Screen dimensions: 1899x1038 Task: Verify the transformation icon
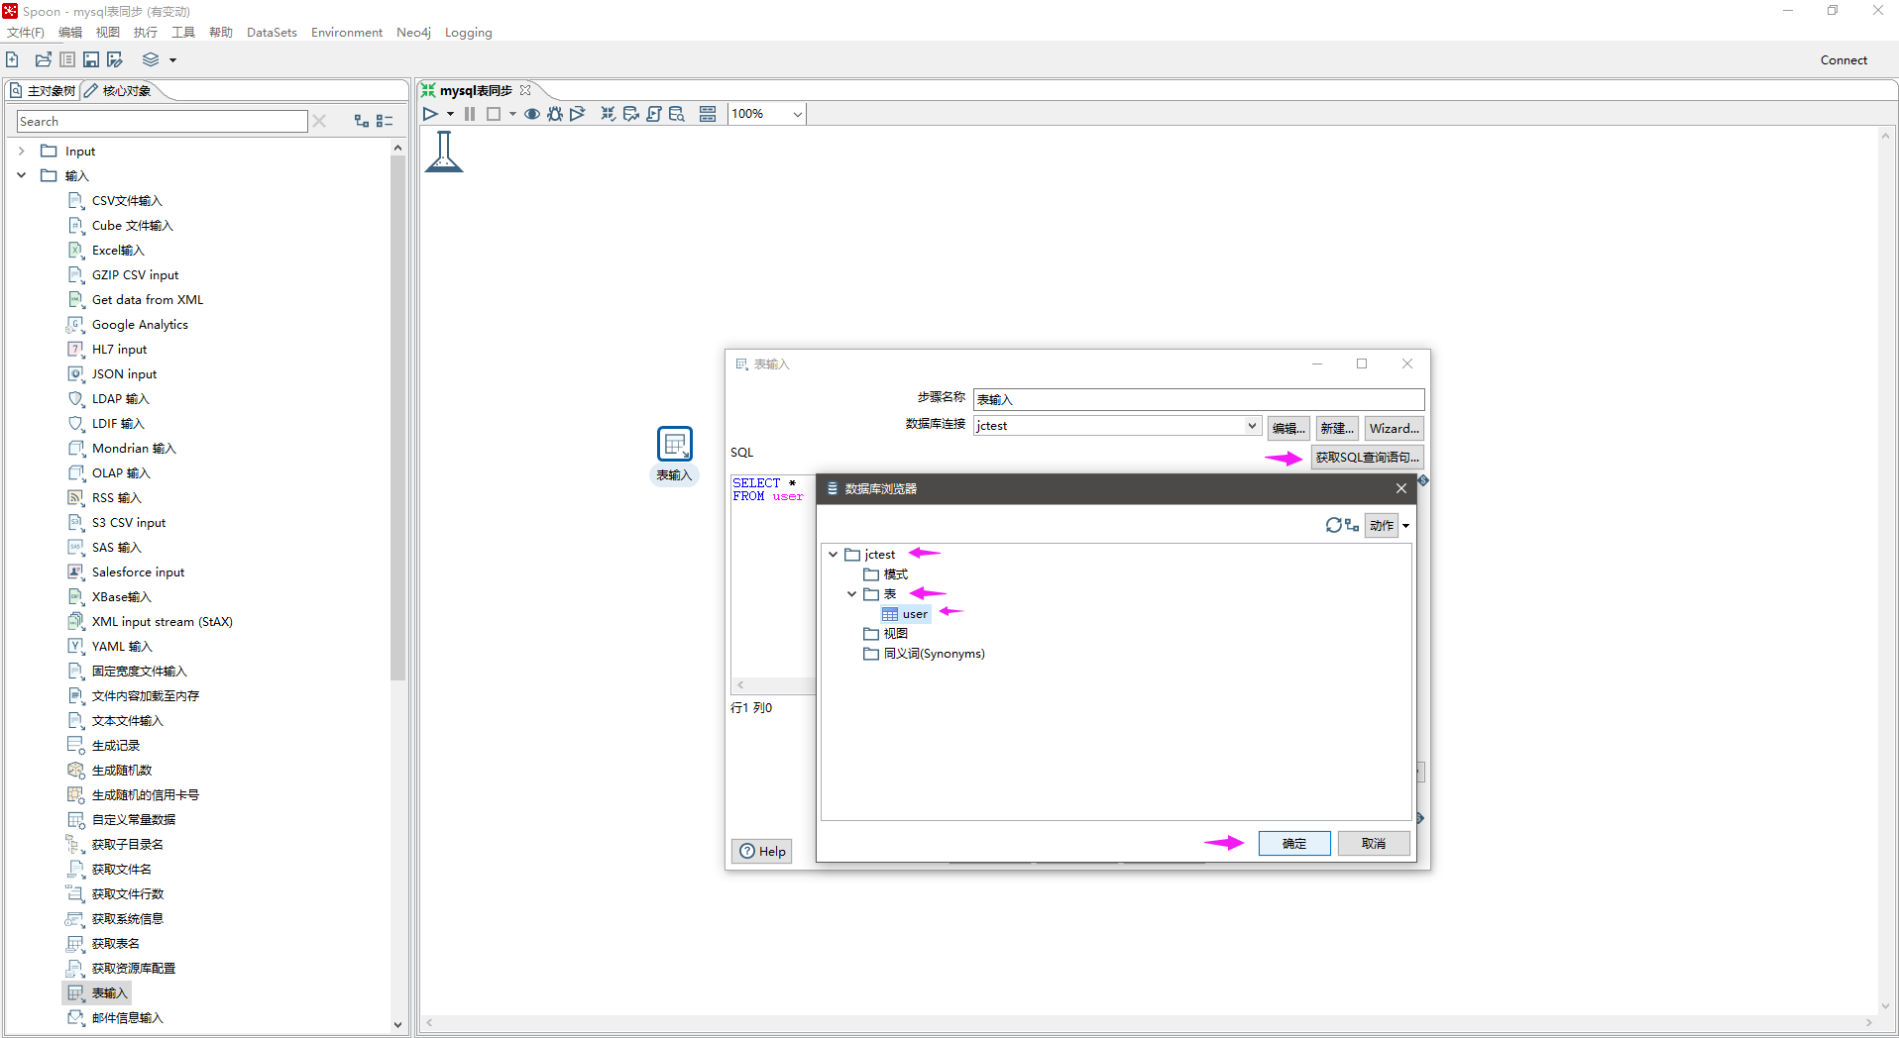pos(608,114)
